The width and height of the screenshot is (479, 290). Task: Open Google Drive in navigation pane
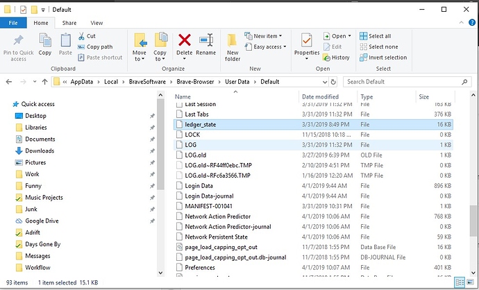coord(37,221)
